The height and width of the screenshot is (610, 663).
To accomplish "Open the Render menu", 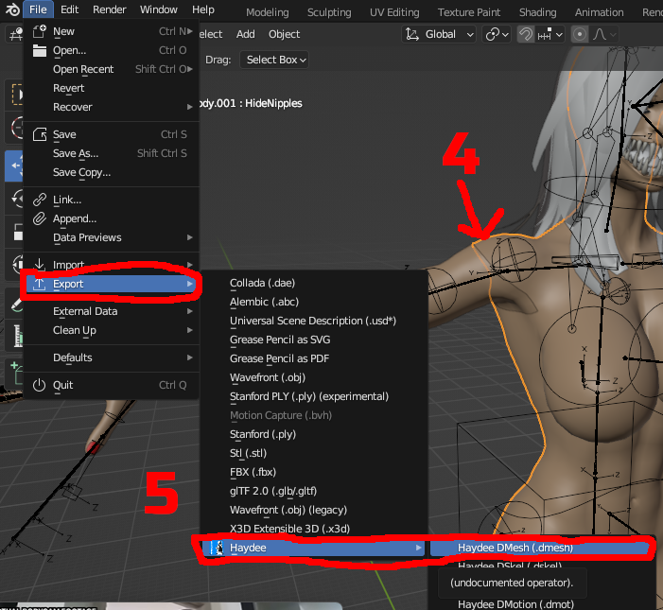I will 109,9.
